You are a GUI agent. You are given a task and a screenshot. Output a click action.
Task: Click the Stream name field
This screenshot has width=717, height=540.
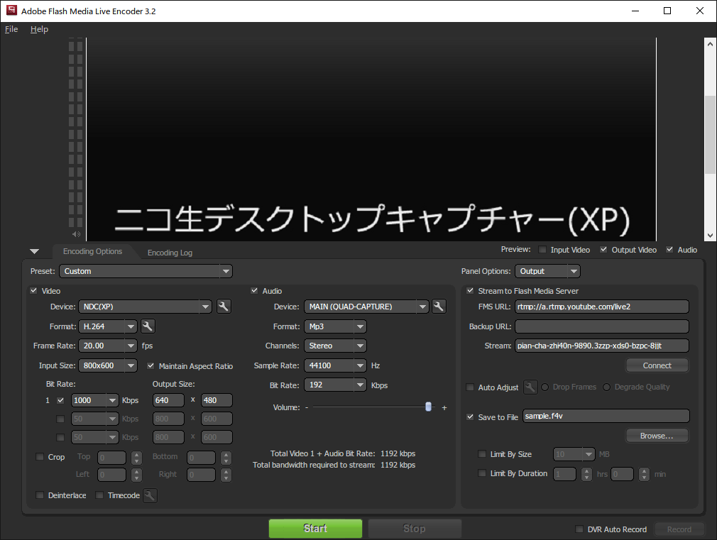(x=602, y=346)
